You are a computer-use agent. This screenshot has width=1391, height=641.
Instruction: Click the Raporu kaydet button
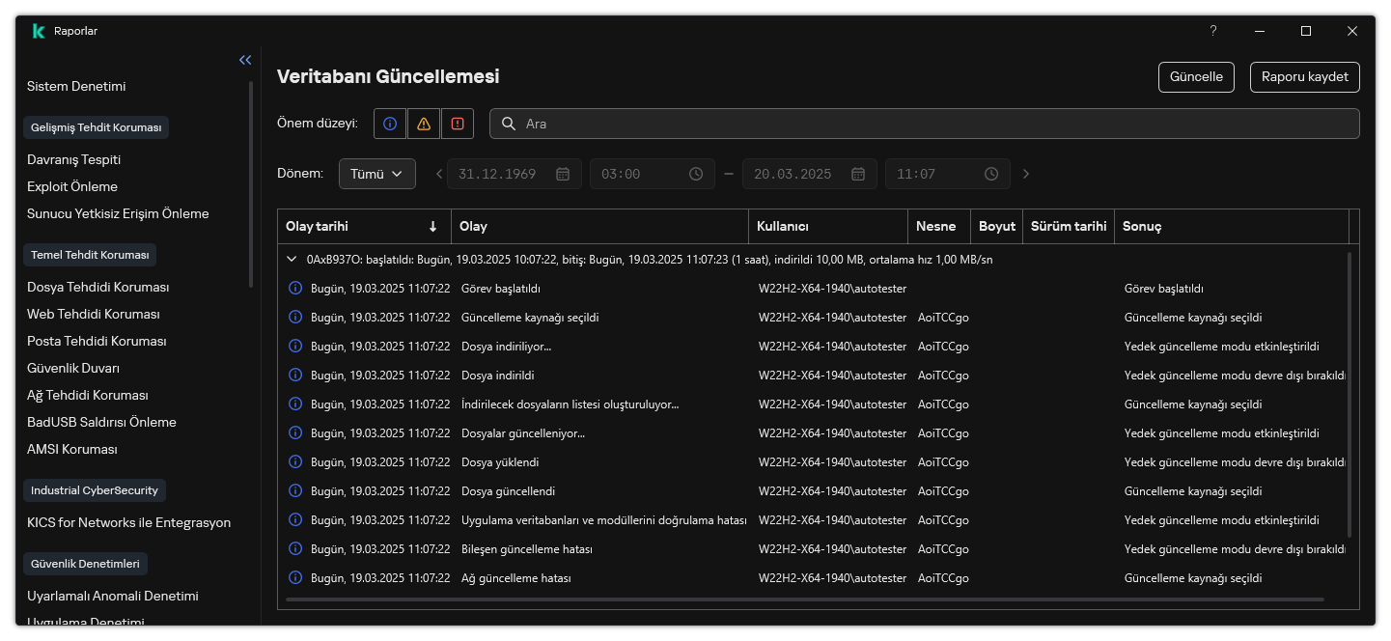click(1304, 77)
